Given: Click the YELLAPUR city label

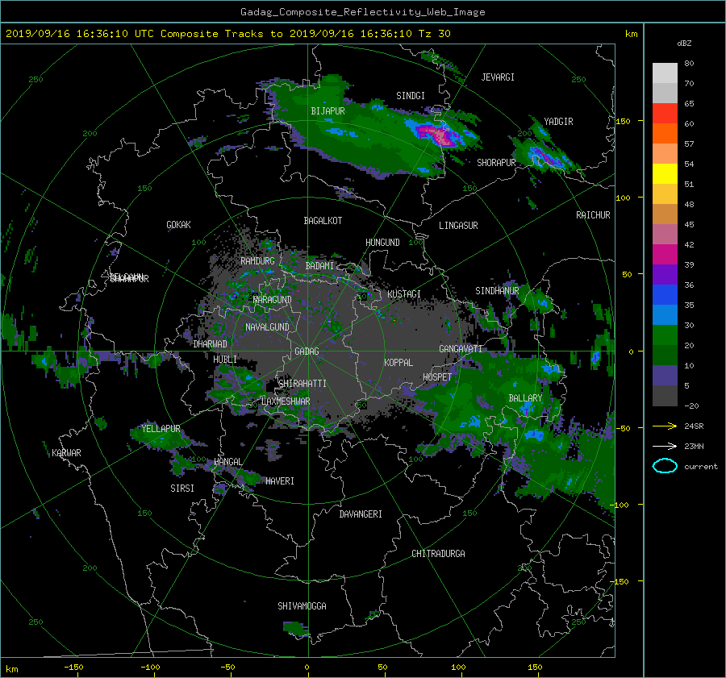Looking at the screenshot, I should pyautogui.click(x=161, y=429).
